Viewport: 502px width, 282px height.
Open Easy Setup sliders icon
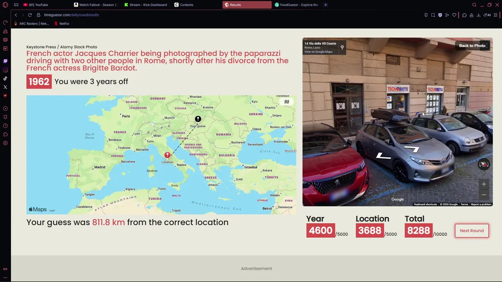pos(495,15)
